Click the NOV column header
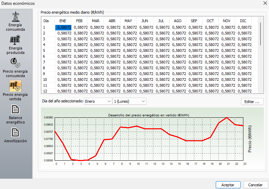The height and width of the screenshot is (189, 269). 227,21
